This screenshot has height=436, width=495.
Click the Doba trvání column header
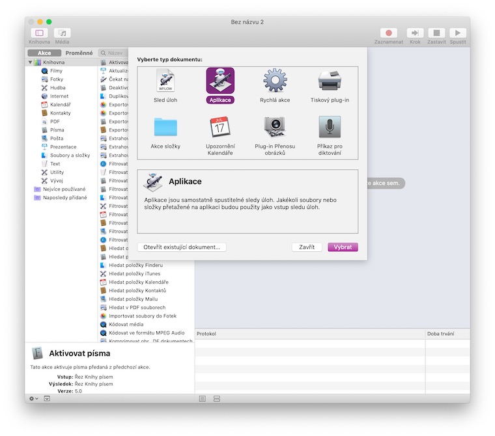tap(447, 334)
